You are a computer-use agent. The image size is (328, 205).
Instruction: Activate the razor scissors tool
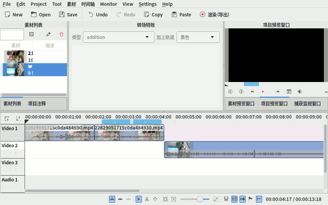coord(147,199)
